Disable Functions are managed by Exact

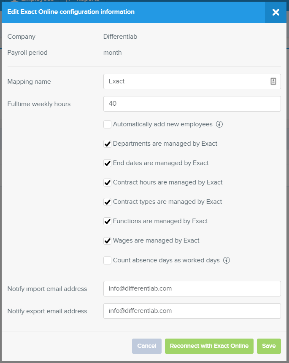(x=107, y=222)
